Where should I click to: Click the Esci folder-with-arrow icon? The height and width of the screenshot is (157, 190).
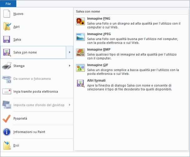(x=7, y=145)
